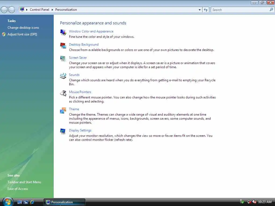Click the Mouse Pointers mouse icon
Image resolution: width=275 pixels, height=206 pixels.
coord(63,93)
